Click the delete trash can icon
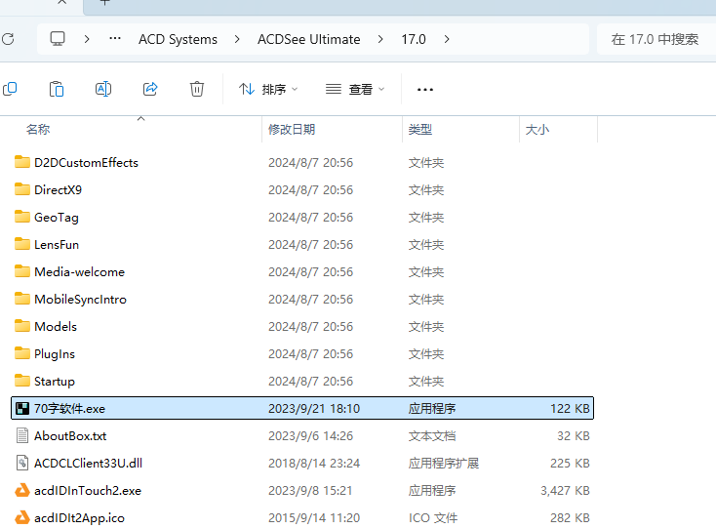 pyautogui.click(x=197, y=89)
